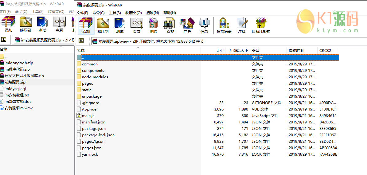Sort files by Size (大小) column header
Image resolution: width=367 pixels, height=175 pixels.
220,51
